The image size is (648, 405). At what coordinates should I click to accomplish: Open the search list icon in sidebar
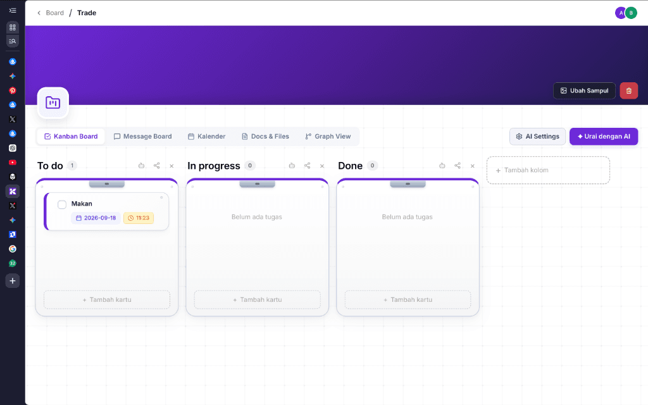13,41
